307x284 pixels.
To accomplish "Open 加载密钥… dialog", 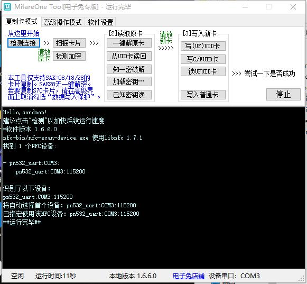I will point(129,81).
